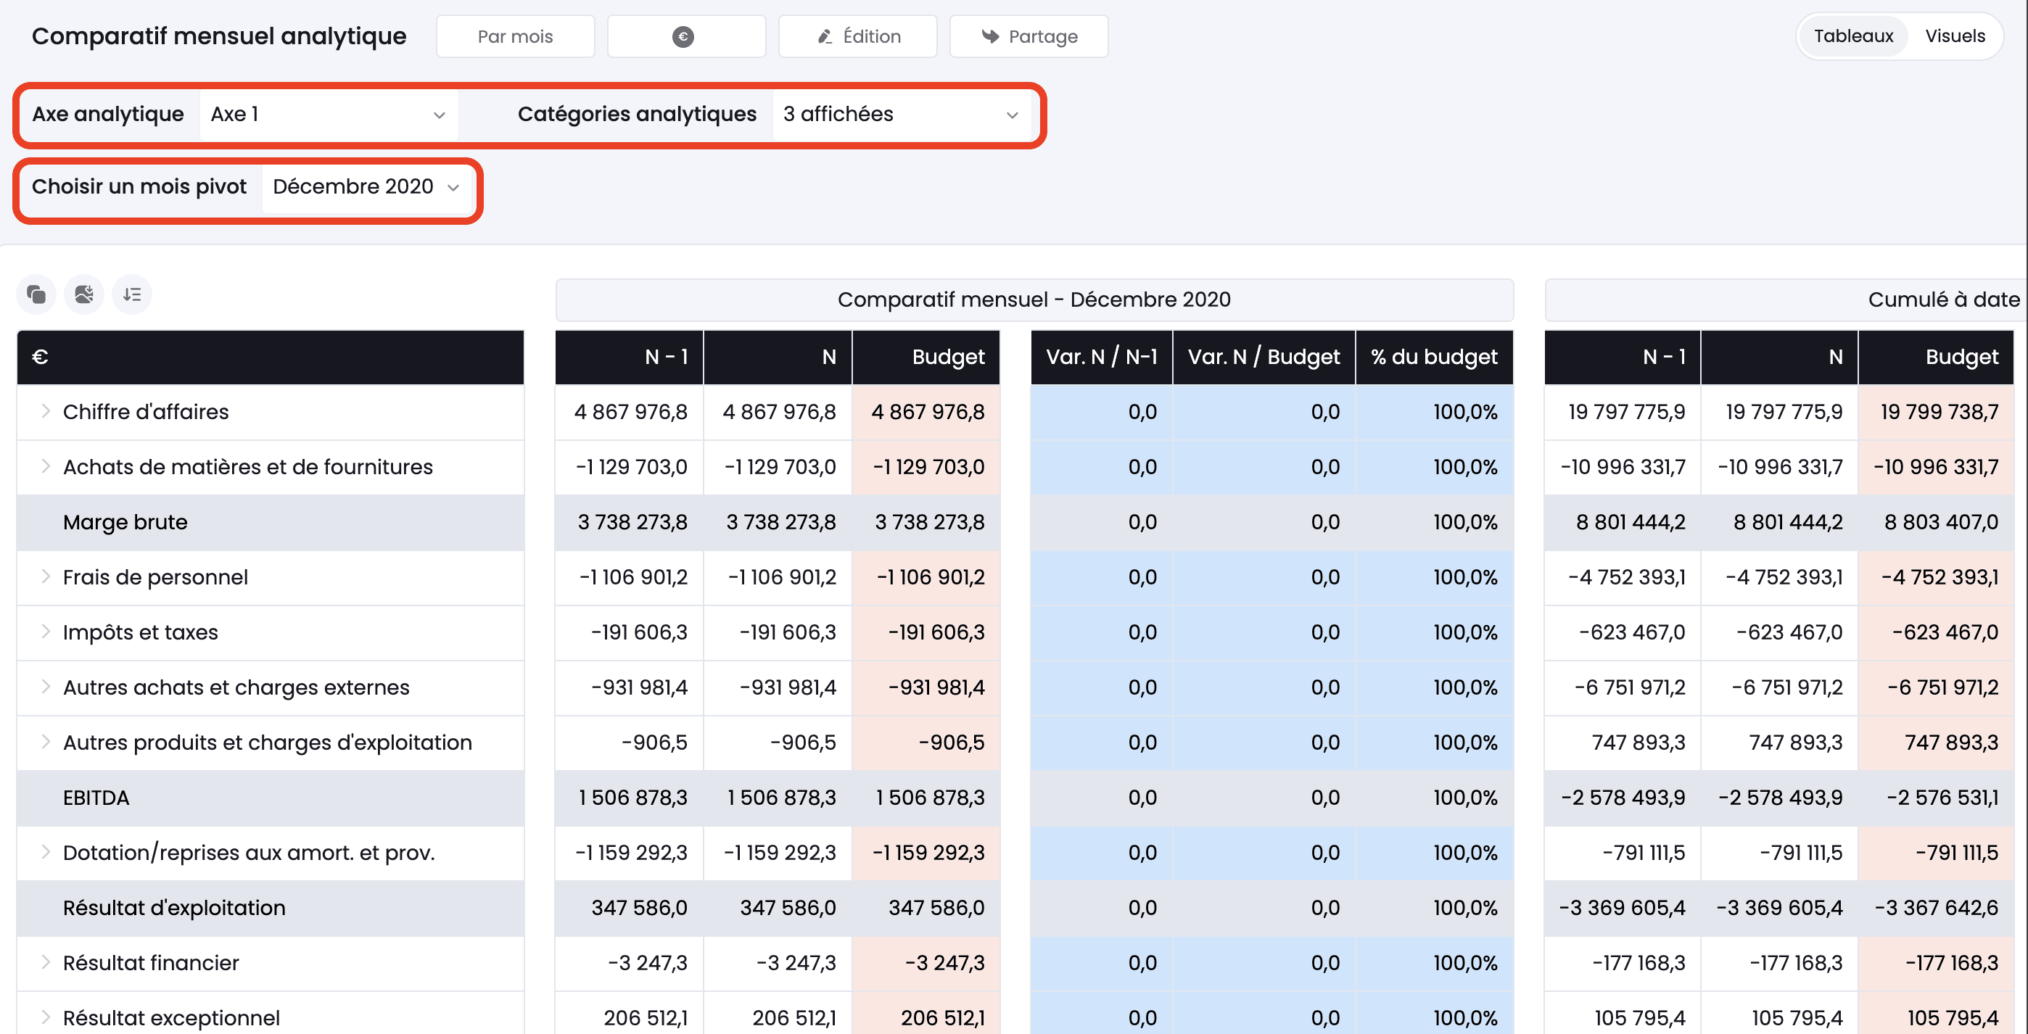Image resolution: width=2028 pixels, height=1034 pixels.
Task: Click the euro currency button
Action: pyautogui.click(x=685, y=36)
